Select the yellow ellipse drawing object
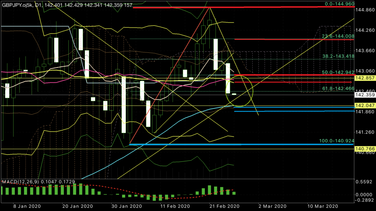376x211 pixels. (x=239, y=91)
